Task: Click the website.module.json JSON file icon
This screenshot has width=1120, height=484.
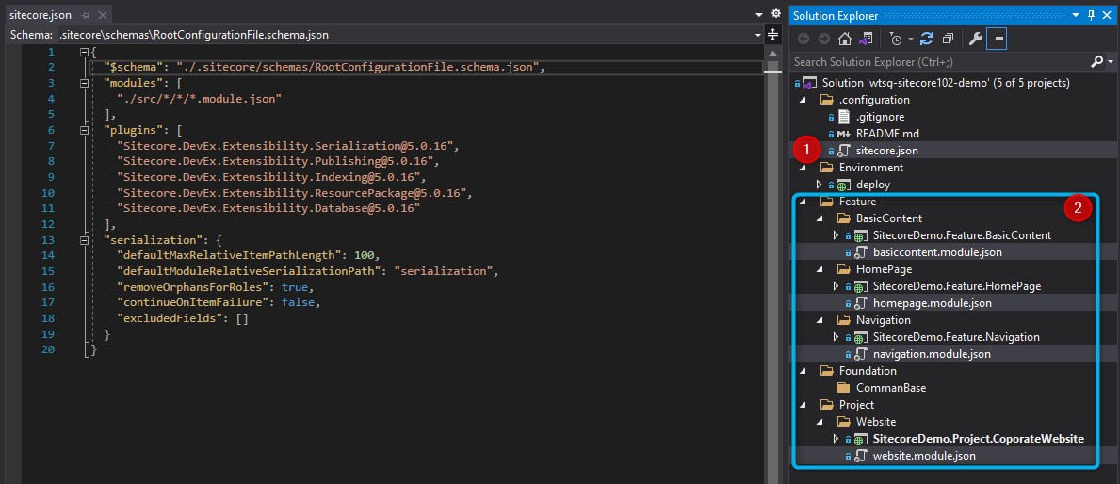Action: point(861,456)
